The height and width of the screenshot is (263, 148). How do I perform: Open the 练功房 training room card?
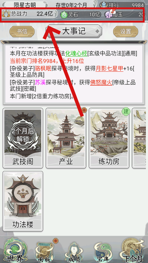click(109, 138)
